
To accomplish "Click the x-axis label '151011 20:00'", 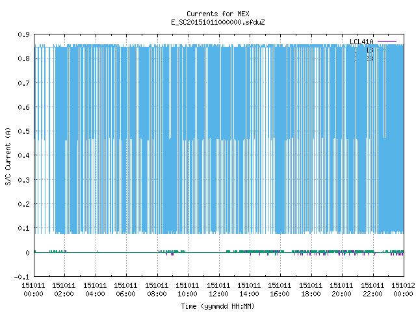I will 341,290.
